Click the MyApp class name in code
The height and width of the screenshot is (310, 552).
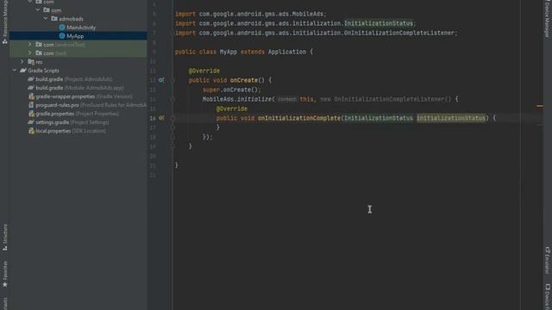pyautogui.click(x=229, y=52)
